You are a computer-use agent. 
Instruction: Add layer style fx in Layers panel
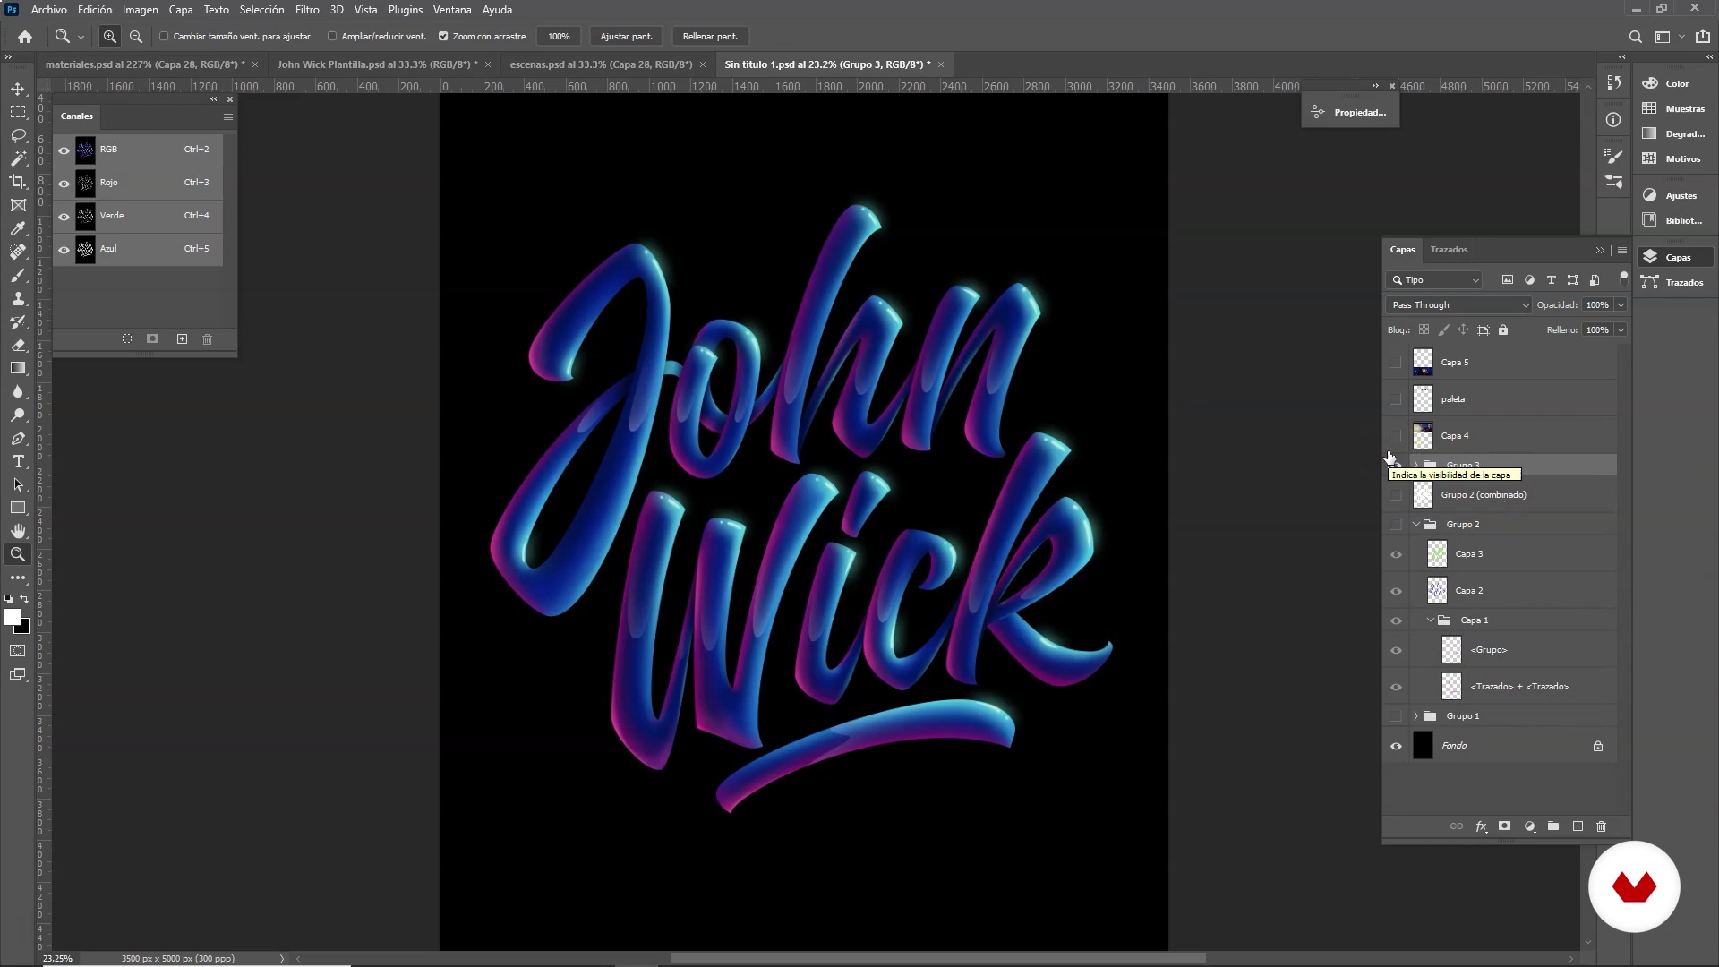(x=1481, y=826)
